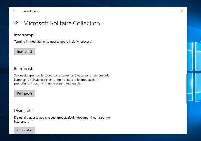The width and height of the screenshot is (201, 141).
Task: Click the Reimposta button
Action: (x=24, y=93)
